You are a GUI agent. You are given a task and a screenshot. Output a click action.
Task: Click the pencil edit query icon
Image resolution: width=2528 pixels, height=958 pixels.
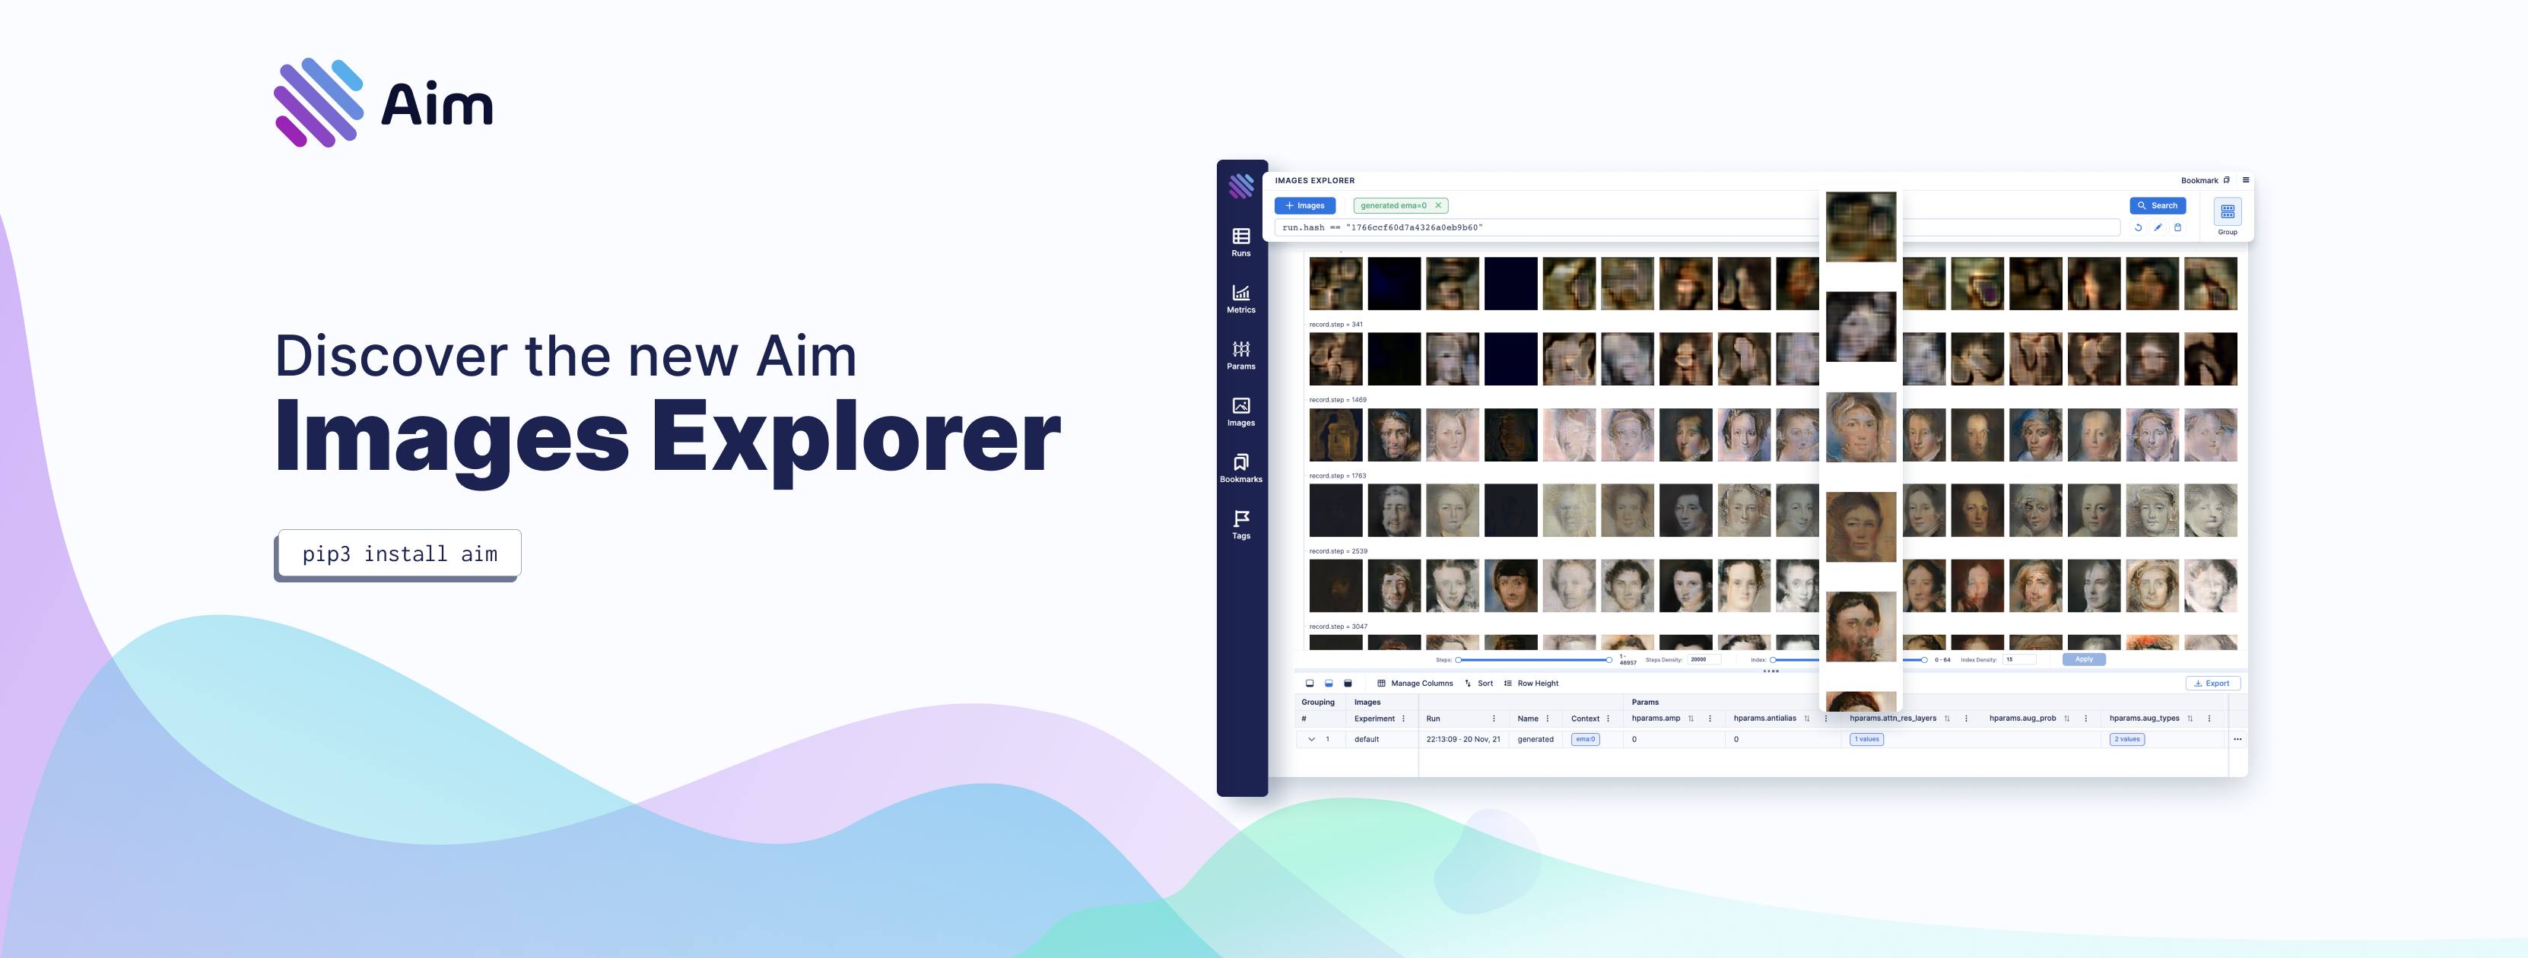tap(2158, 228)
